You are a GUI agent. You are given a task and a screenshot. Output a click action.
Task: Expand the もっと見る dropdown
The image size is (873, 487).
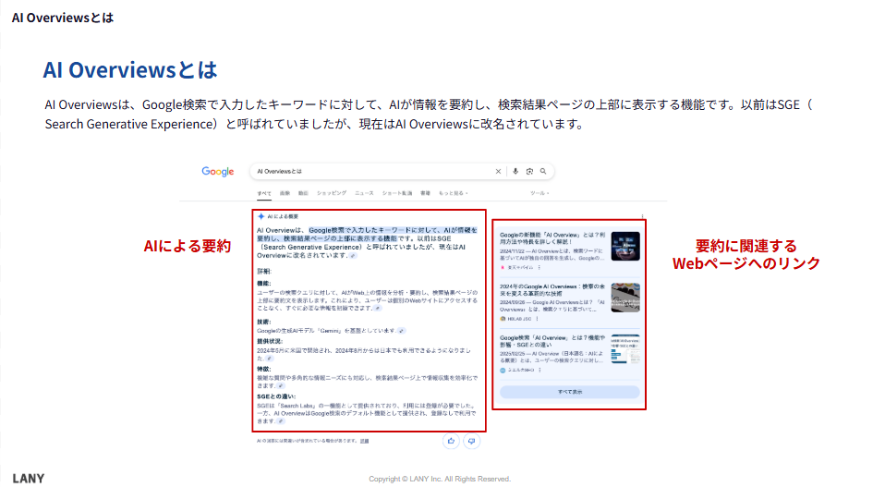454,193
